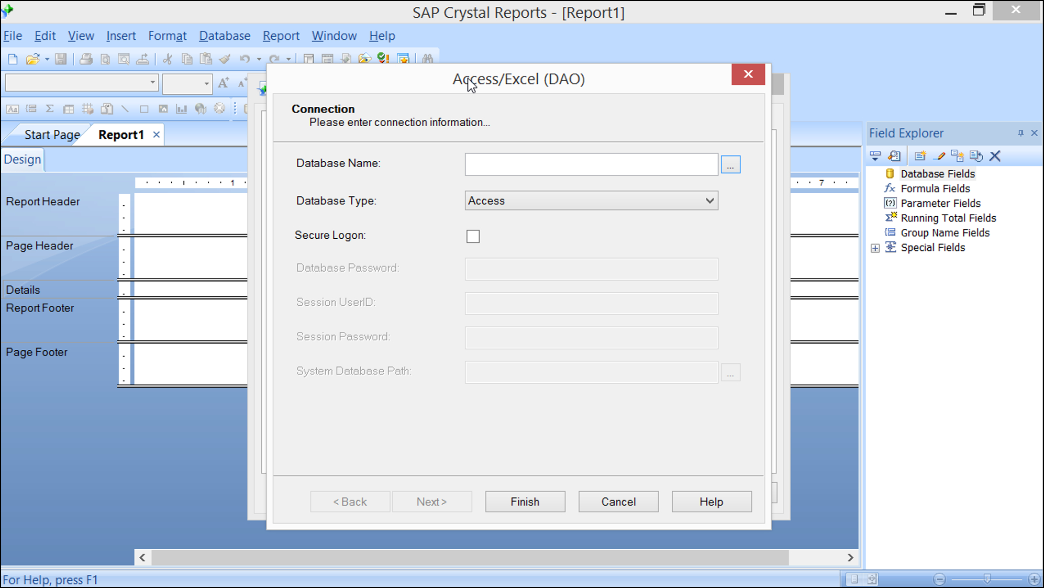Viewport: 1044px width, 588px height.
Task: Open the Formula Fields section
Action: [934, 188]
